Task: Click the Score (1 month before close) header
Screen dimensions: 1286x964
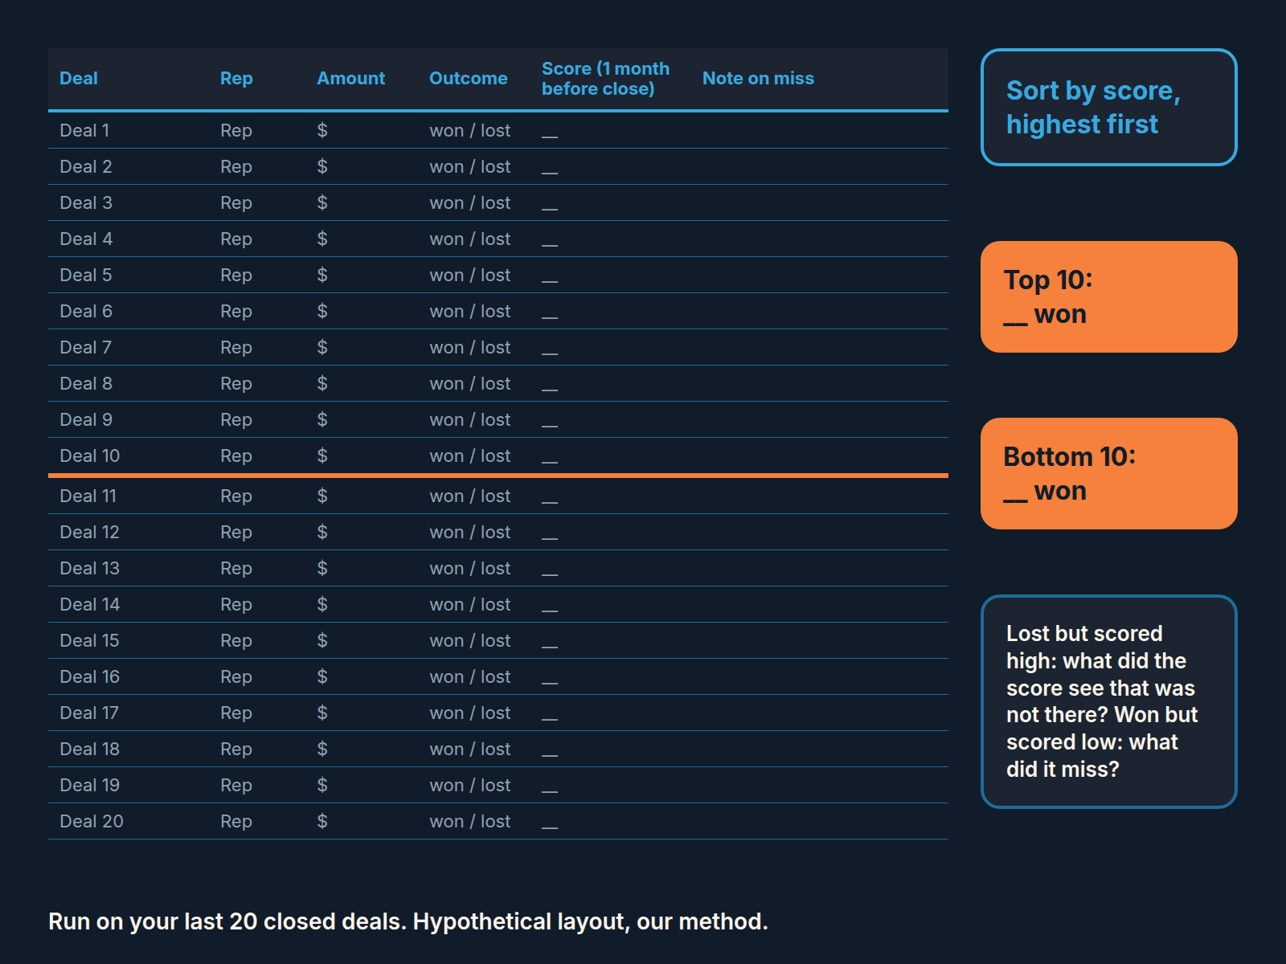Action: [606, 79]
